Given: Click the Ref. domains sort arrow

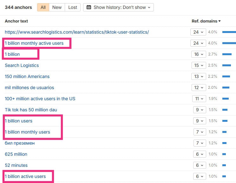Looking at the screenshot, I should [220, 21].
